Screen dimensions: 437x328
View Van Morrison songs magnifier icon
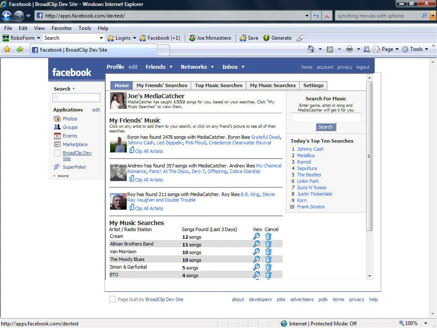(256, 252)
